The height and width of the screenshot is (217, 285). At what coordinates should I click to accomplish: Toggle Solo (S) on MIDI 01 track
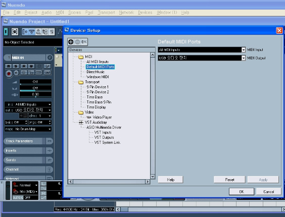coord(16,66)
